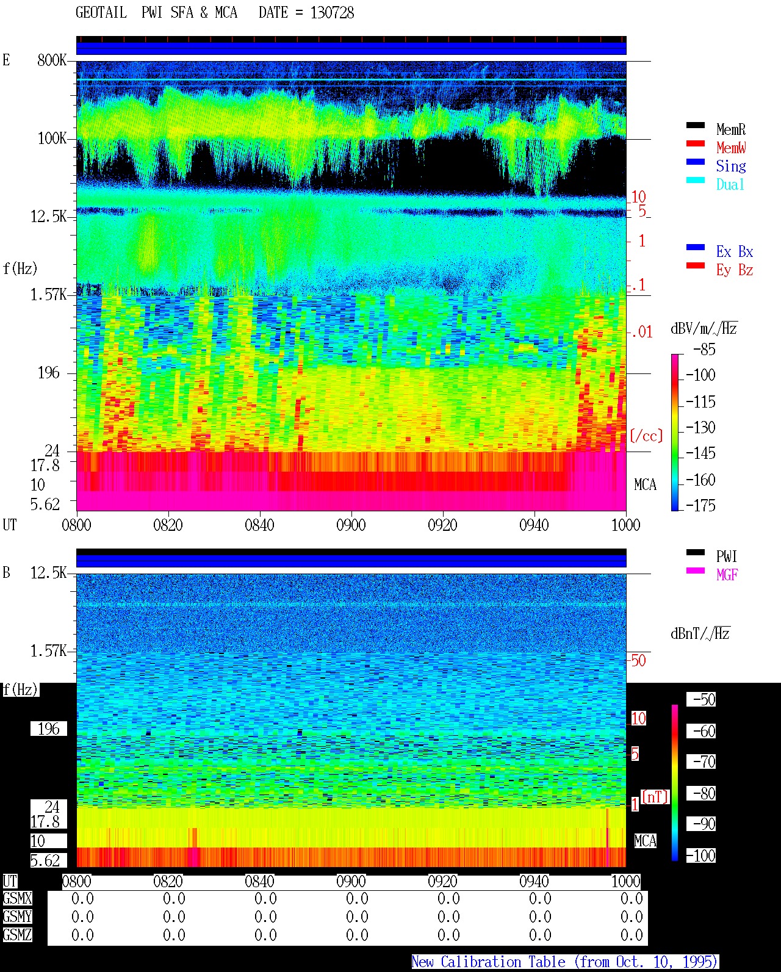Click the 'MemR' legend label

point(731,129)
